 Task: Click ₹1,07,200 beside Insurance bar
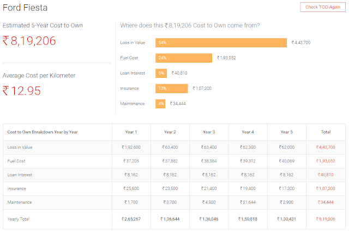[x=202, y=88]
